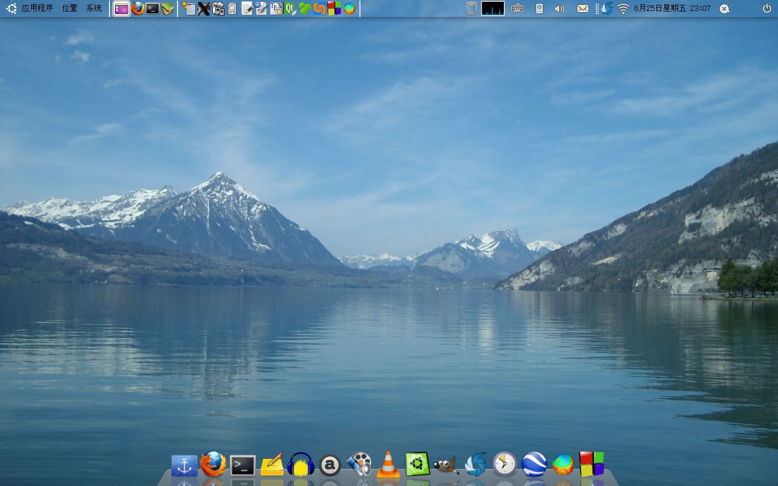Image resolution: width=778 pixels, height=486 pixels.
Task: Click the blue swirl tray icon in panel
Action: click(x=607, y=9)
